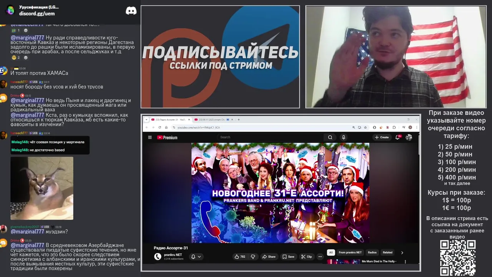The width and height of the screenshot is (492, 277).
Task: Click the caracal cat image in chat
Action: coord(42,188)
